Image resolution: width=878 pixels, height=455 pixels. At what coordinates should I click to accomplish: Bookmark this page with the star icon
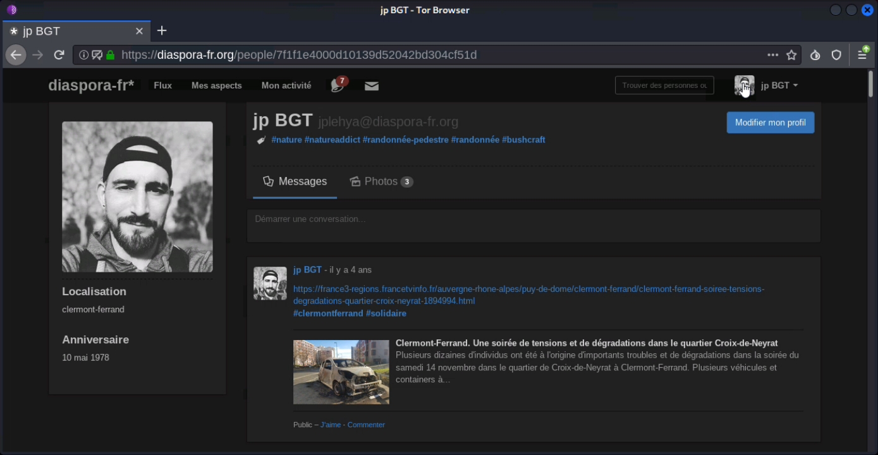[791, 55]
